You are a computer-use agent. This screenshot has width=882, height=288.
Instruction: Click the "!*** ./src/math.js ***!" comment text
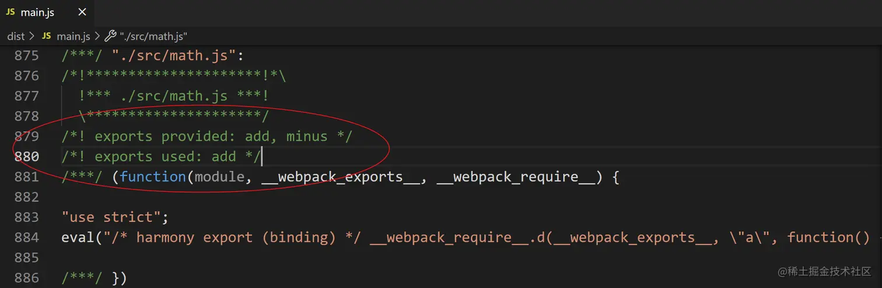click(173, 96)
